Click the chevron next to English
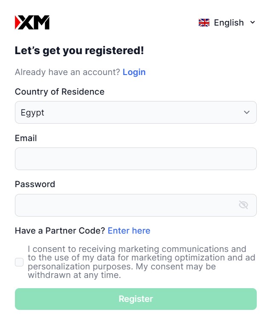 [x=253, y=22]
